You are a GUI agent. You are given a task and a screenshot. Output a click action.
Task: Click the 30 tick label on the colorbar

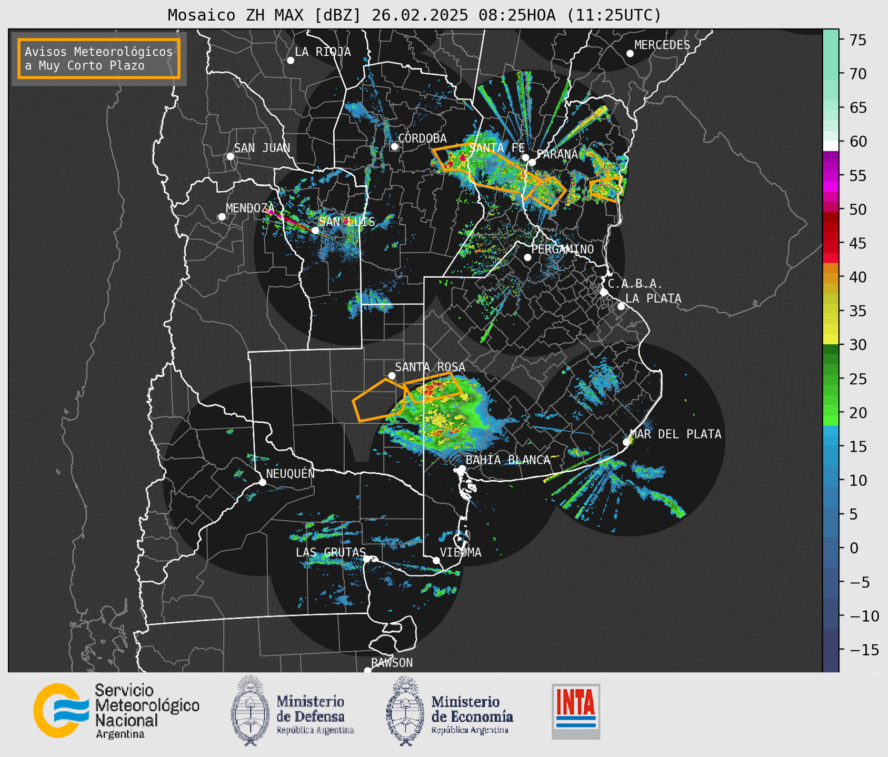click(x=857, y=345)
